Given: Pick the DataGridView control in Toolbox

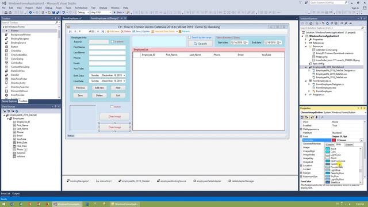Looking at the screenshot, I should coord(18,71).
